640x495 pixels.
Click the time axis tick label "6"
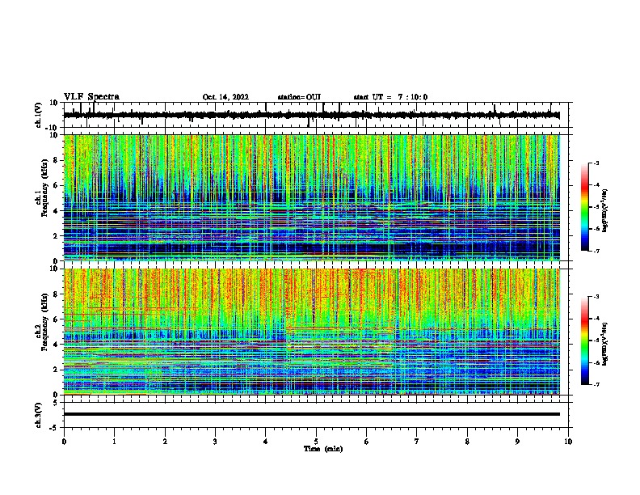[x=367, y=442]
